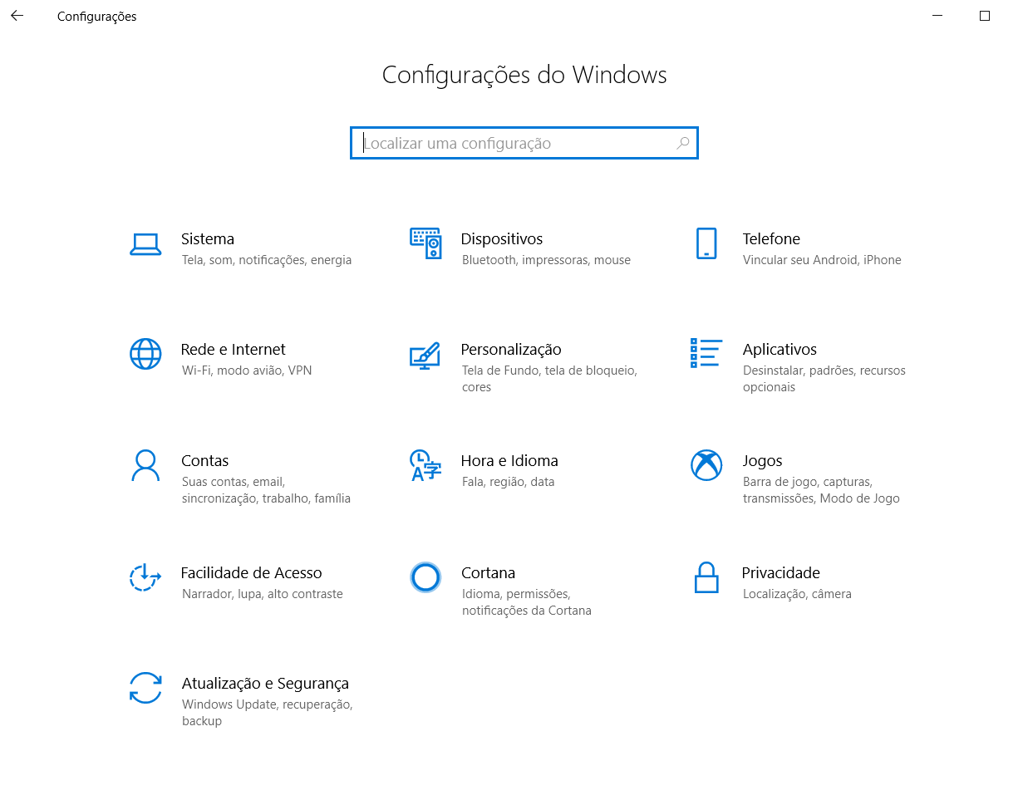Open the Rede e Internet label
Viewport: 1023px width, 795px height.
pyautogui.click(x=233, y=350)
